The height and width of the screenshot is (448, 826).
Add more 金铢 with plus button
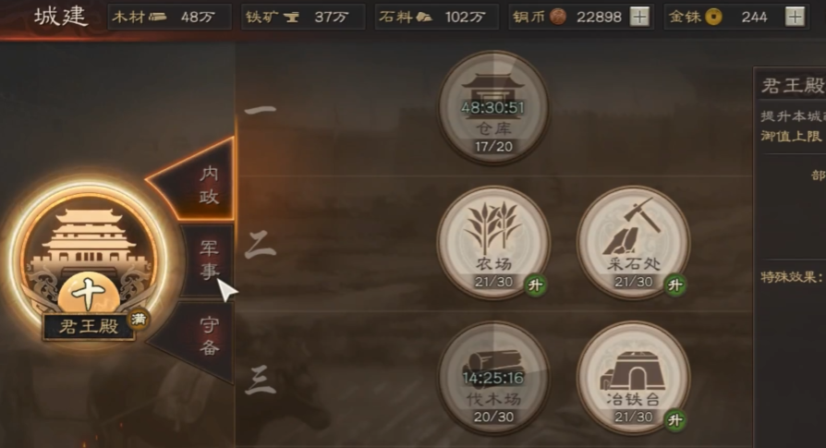click(795, 17)
